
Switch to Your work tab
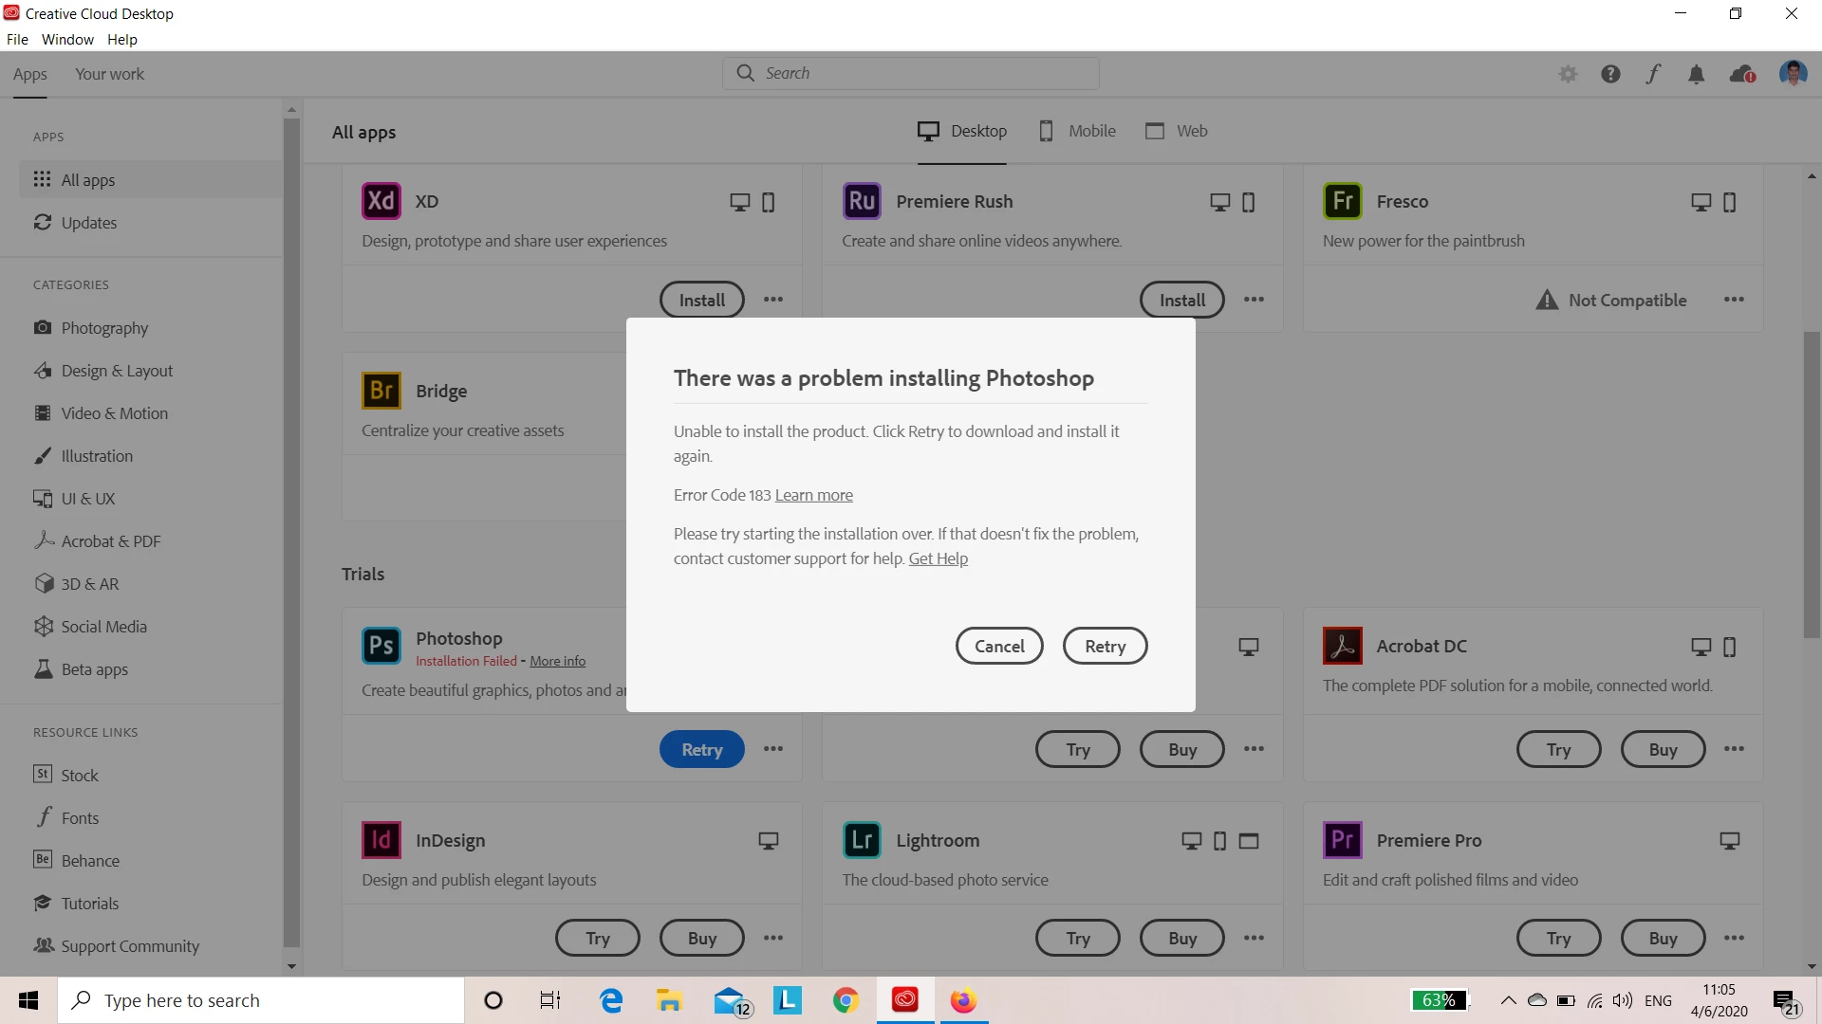[109, 74]
